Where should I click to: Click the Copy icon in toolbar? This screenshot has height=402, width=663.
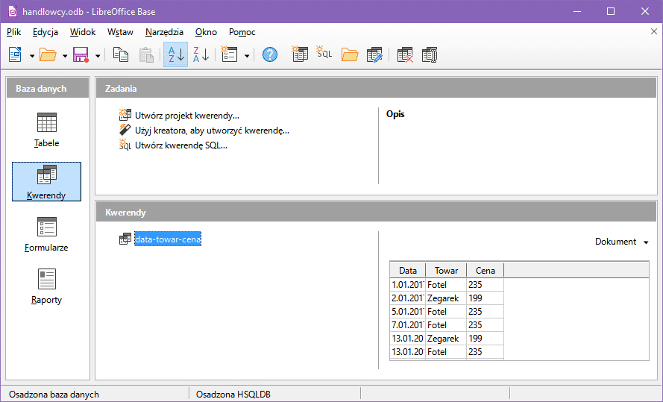coord(120,54)
